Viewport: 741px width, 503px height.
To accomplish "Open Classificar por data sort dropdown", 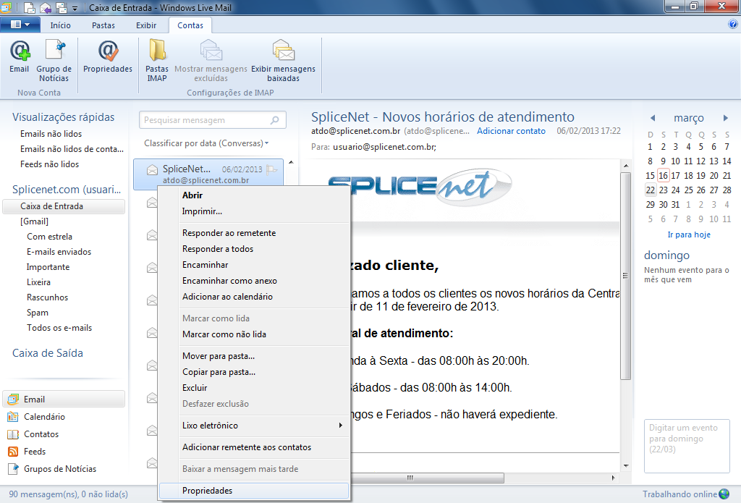I will pos(206,143).
